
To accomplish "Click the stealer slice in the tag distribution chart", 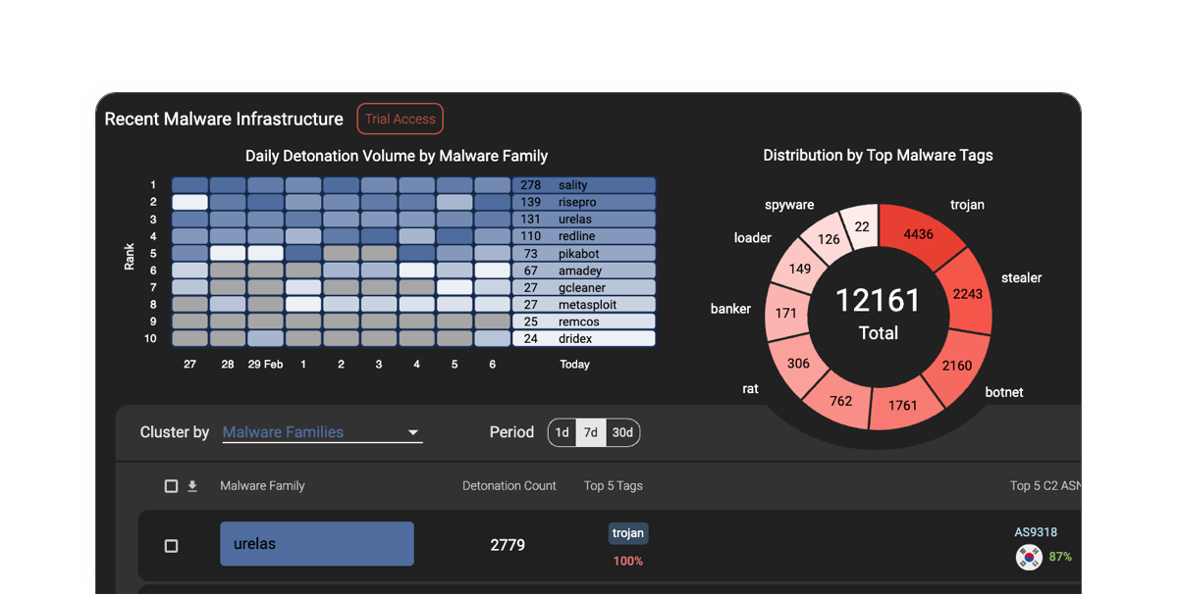I will tap(967, 294).
